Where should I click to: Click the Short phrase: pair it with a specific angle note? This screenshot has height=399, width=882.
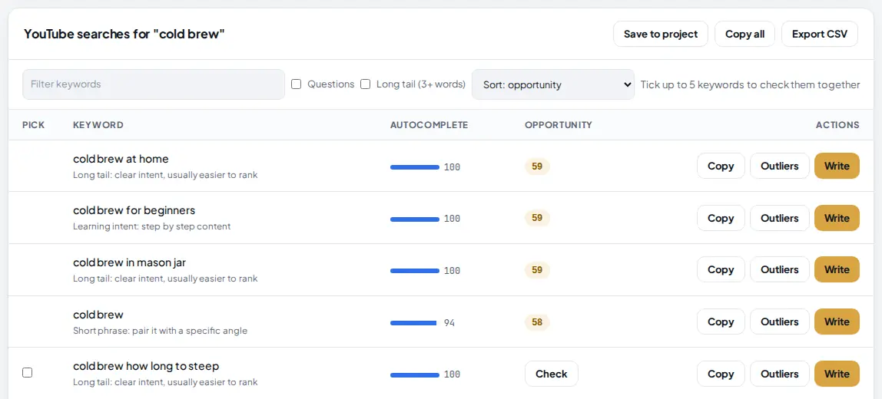pyautogui.click(x=161, y=331)
